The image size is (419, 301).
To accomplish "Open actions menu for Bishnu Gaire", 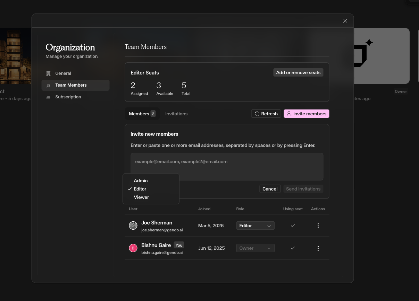I will pos(318,248).
